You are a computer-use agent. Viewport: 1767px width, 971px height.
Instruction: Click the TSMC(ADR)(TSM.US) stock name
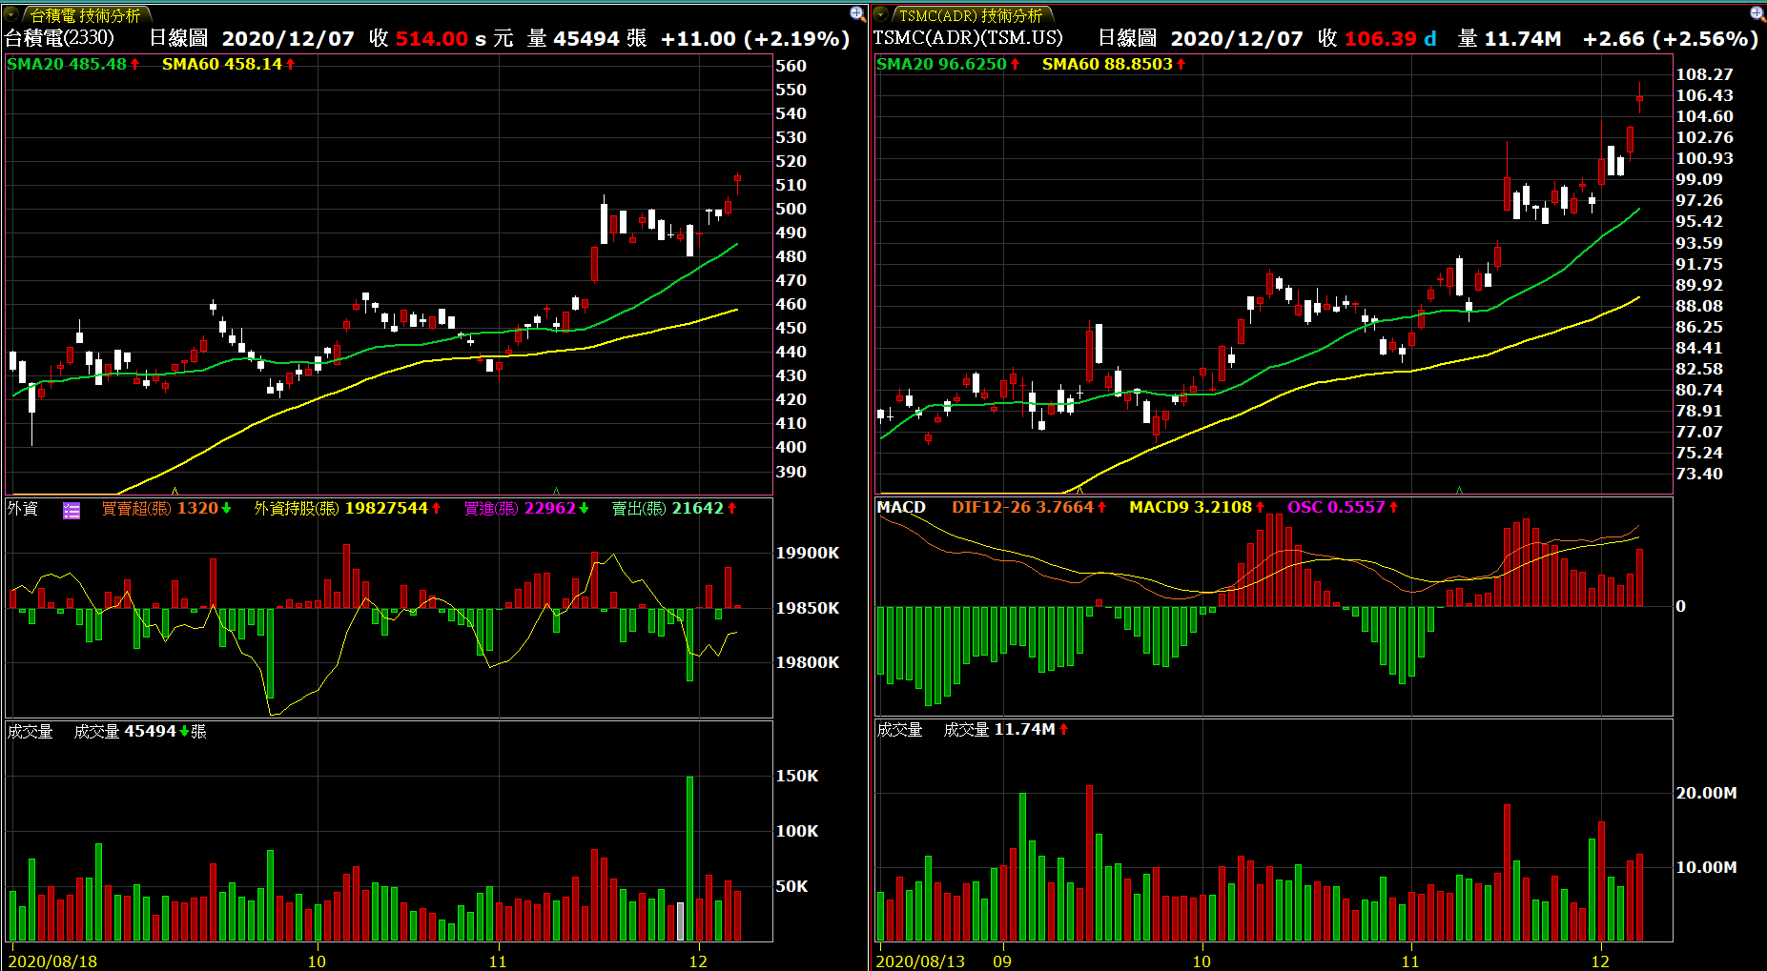968,38
